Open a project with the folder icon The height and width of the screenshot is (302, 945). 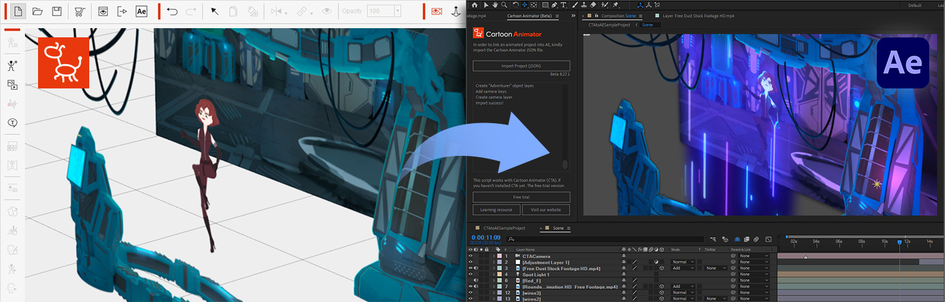pyautogui.click(x=37, y=11)
